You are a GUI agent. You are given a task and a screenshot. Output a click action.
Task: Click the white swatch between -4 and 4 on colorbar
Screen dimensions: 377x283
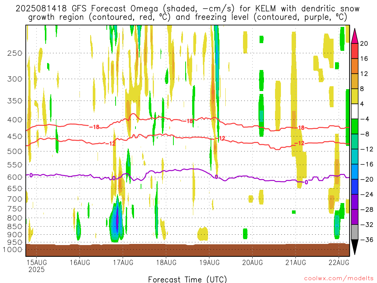tap(355, 111)
